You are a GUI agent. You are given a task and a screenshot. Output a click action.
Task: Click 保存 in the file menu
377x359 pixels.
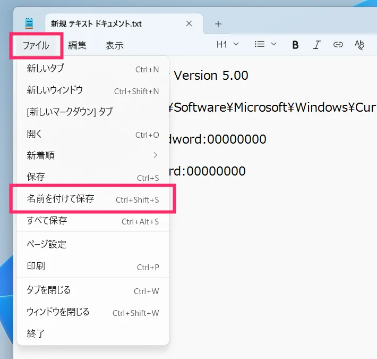[x=93, y=177]
